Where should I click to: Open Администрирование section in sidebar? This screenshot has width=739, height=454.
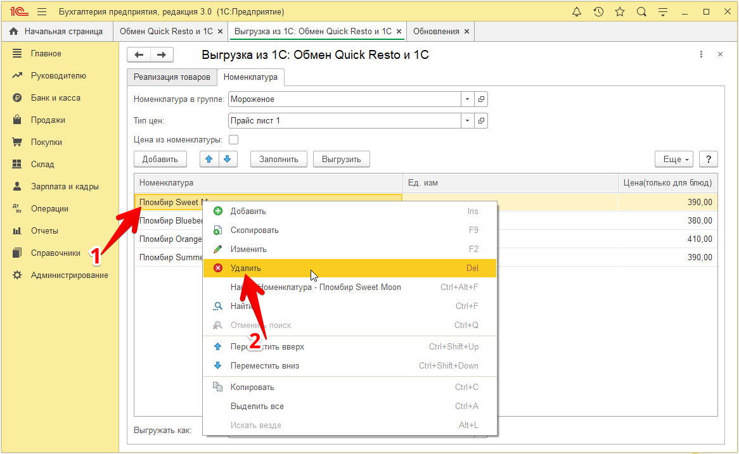pos(69,275)
